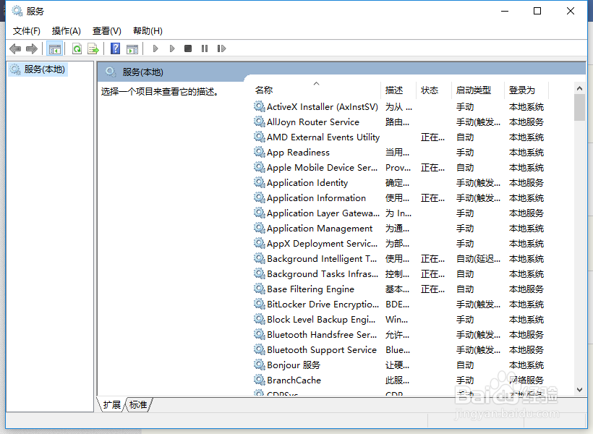Switch to the 标准 tab

point(138,405)
